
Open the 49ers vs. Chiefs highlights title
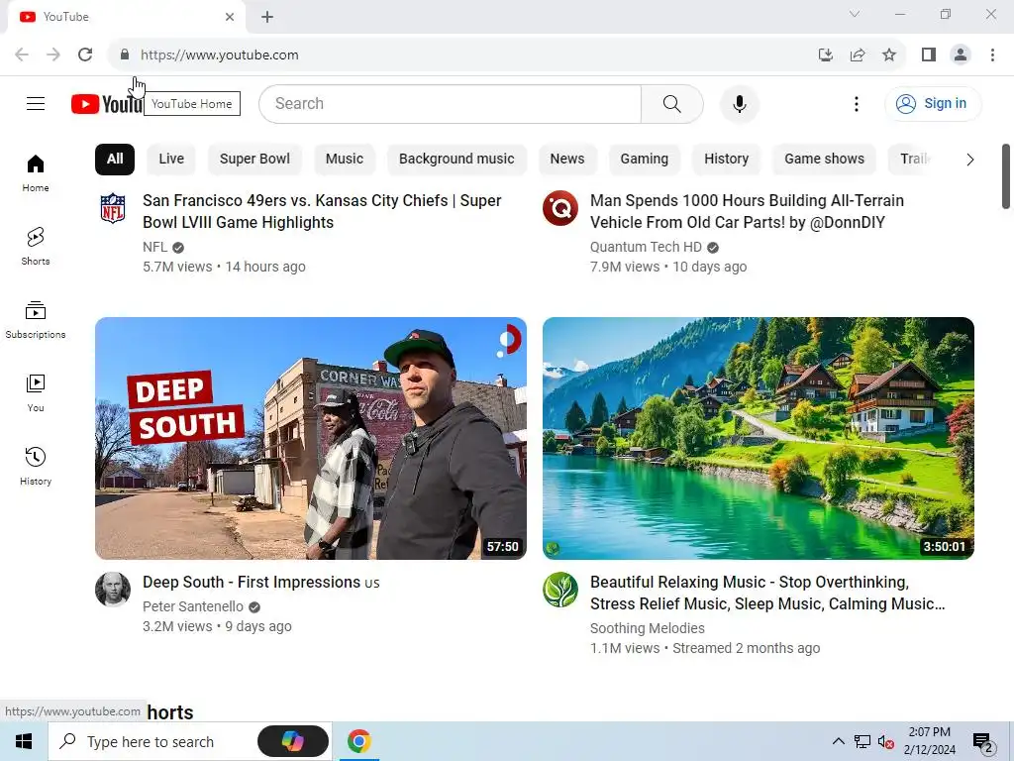pyautogui.click(x=322, y=212)
